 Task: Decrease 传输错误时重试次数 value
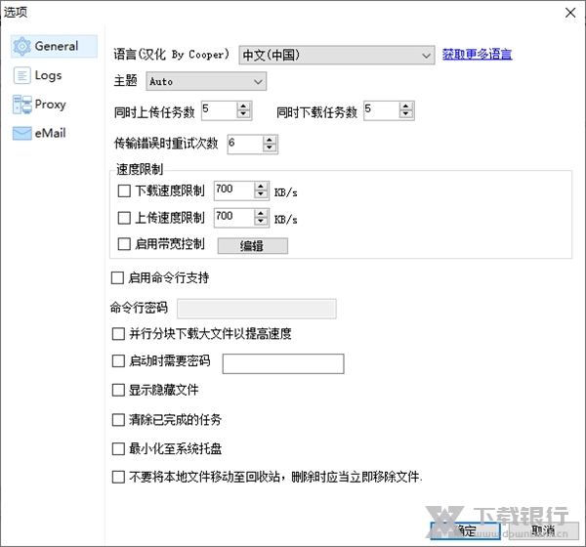[270, 148]
